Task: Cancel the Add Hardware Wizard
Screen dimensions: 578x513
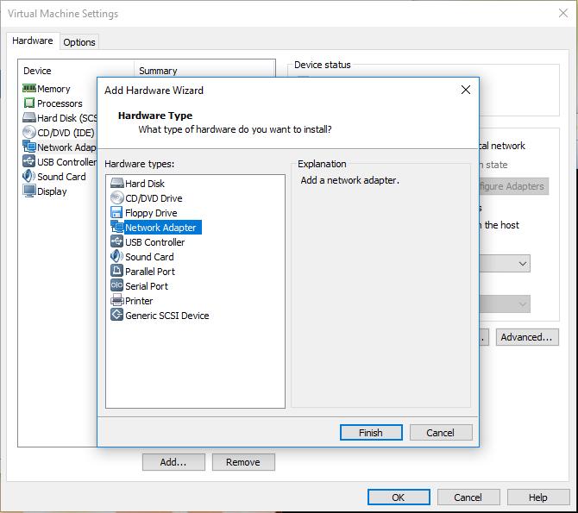Action: (x=441, y=432)
